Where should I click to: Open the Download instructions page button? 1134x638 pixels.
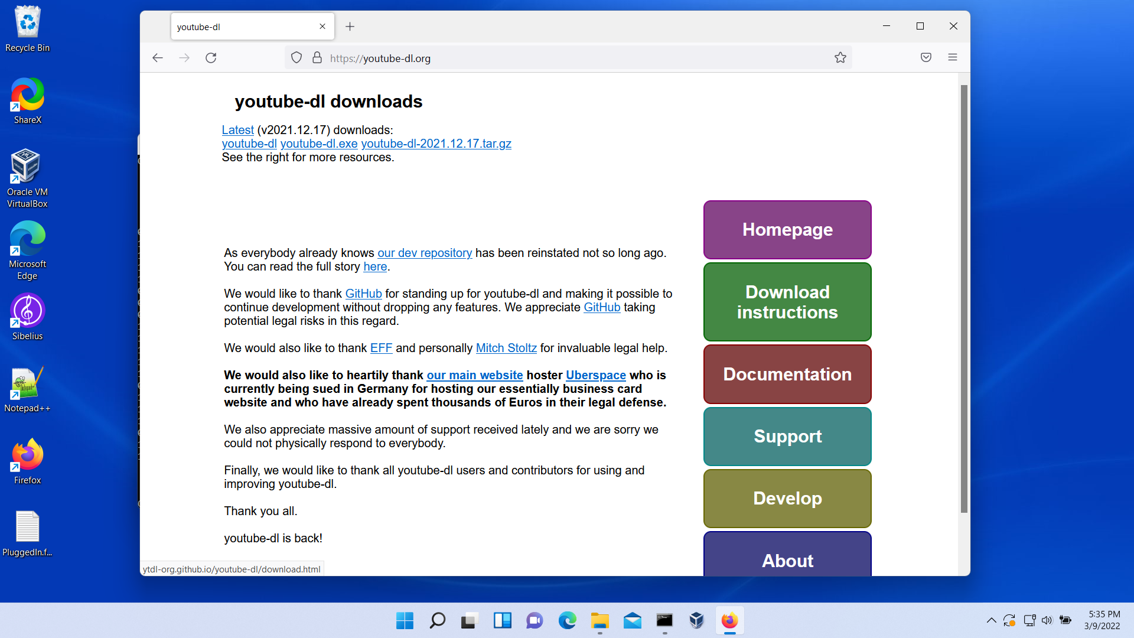pos(787,302)
